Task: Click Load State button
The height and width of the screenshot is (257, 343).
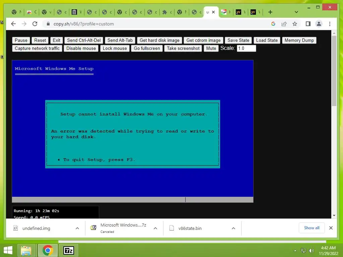Action: (267, 40)
